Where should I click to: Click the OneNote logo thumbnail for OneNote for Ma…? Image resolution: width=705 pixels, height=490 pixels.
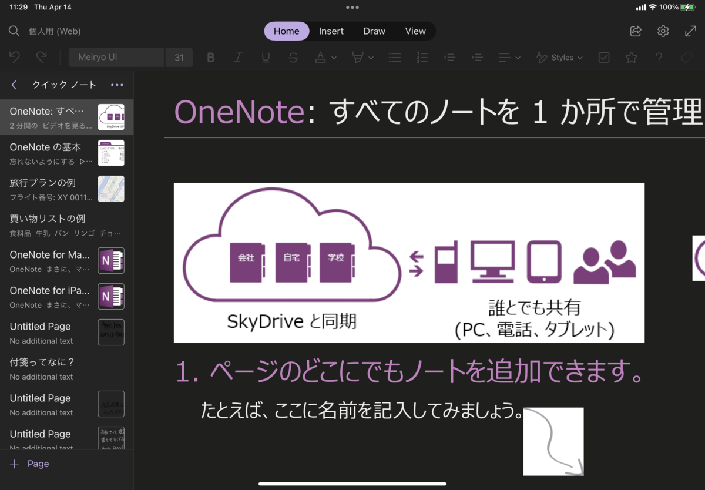pyautogui.click(x=111, y=260)
